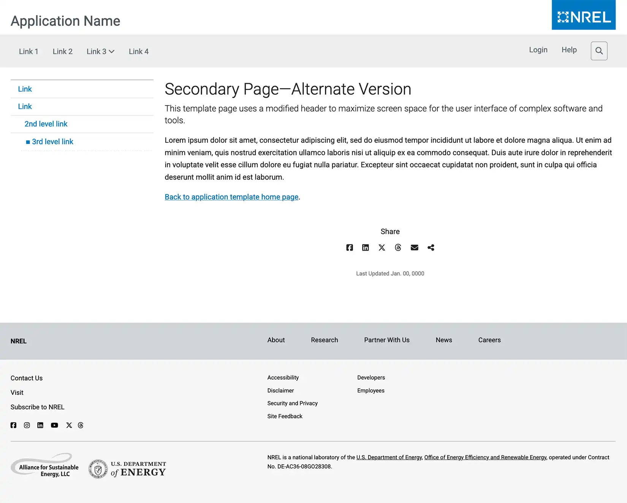Screen dimensions: 627x503
Task: Share the page via the email icon
Action: click(x=414, y=247)
